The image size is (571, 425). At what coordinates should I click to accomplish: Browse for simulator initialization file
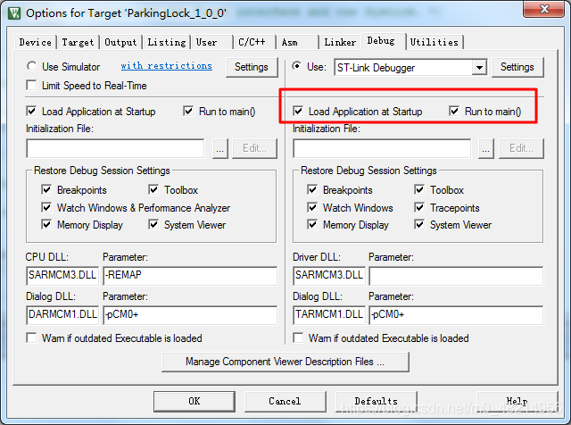pos(220,148)
